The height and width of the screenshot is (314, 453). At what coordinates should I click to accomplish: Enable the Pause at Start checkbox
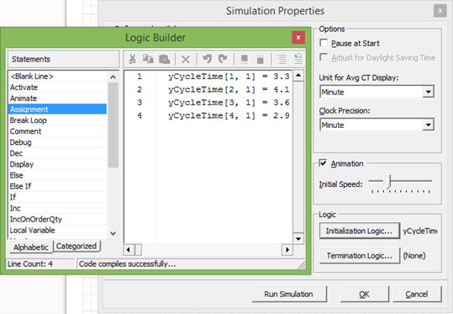(324, 43)
